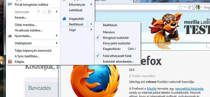Click the red X icon next to Kilépés

coord(10,62)
